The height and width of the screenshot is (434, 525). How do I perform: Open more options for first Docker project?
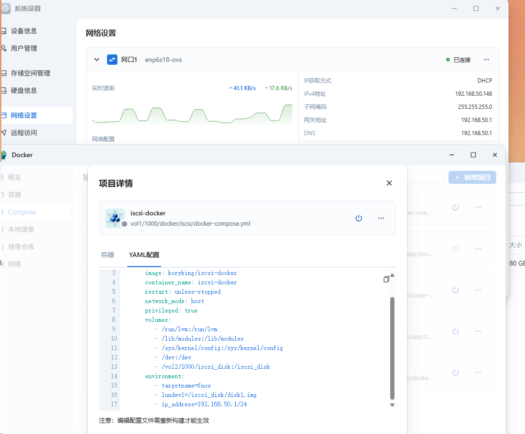[x=478, y=207]
